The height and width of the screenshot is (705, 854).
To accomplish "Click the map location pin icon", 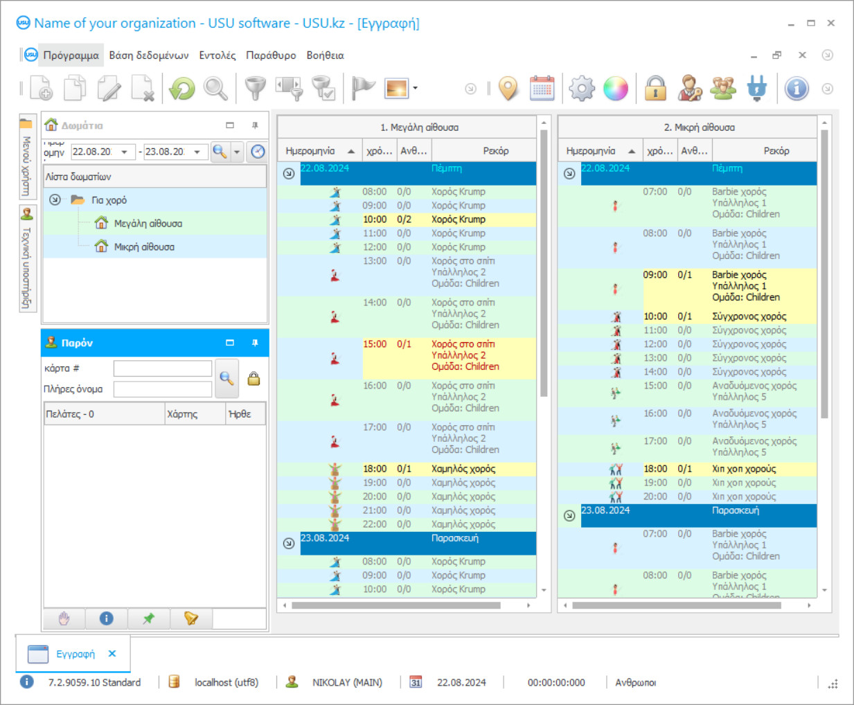I will pos(508,89).
